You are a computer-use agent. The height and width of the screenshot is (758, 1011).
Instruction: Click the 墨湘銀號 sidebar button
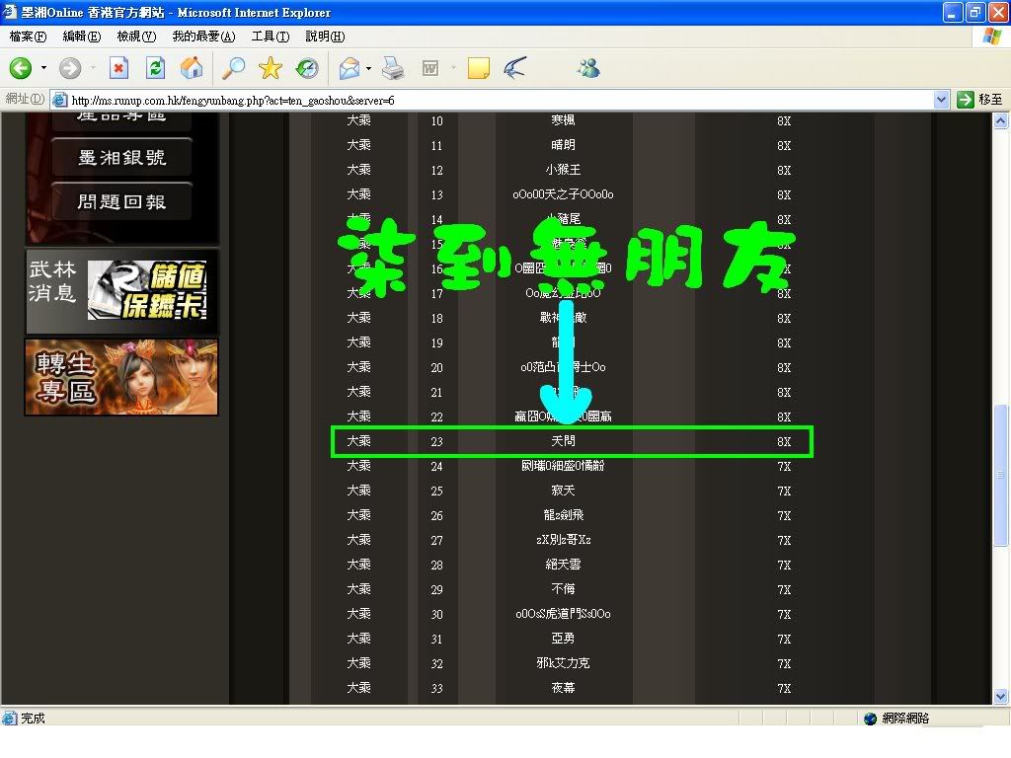click(121, 157)
